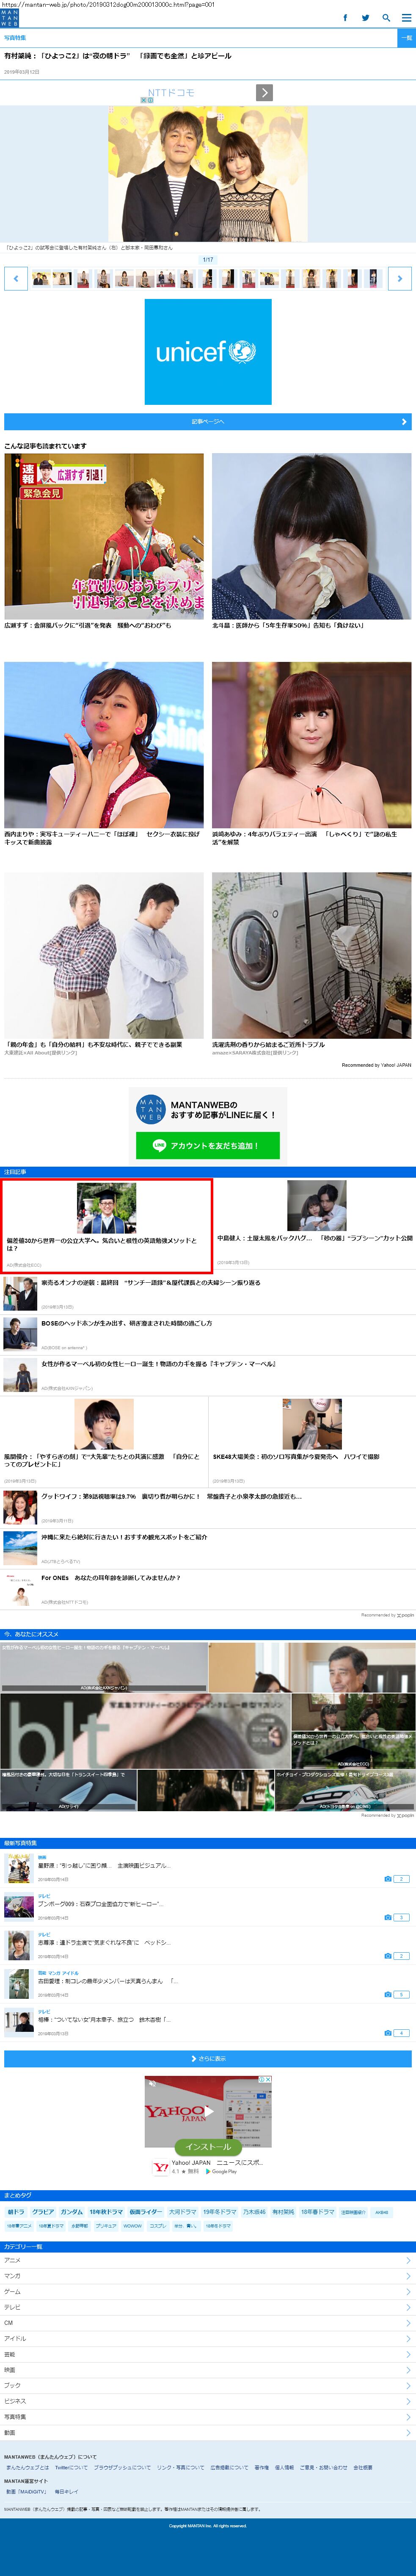Open the MANTAN WEB logo home link
Screen dimensions: 416x2576
point(9,18)
